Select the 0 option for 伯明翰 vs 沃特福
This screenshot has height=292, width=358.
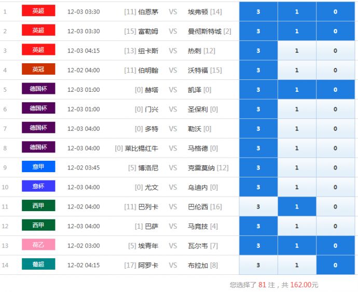click(335, 70)
